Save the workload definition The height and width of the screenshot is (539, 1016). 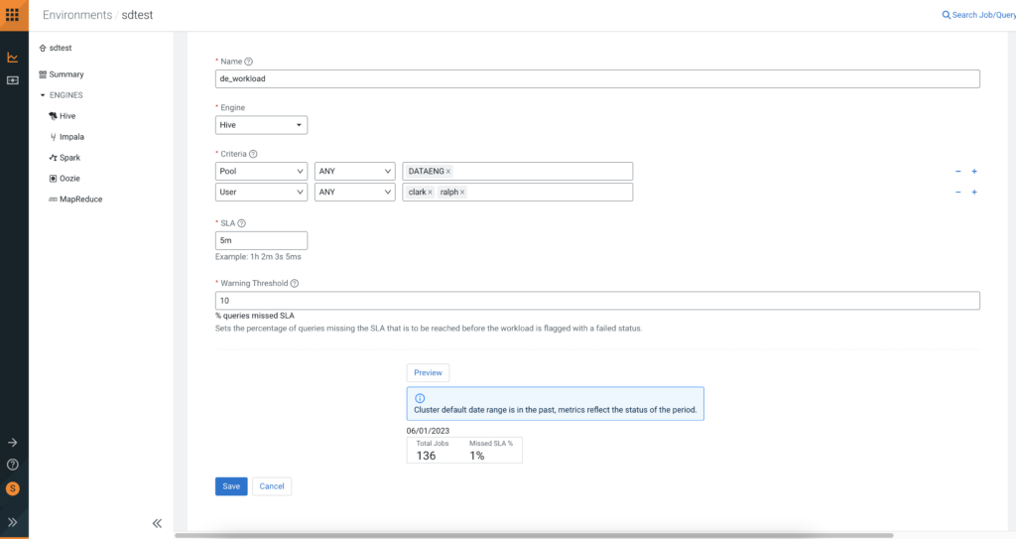click(x=231, y=486)
